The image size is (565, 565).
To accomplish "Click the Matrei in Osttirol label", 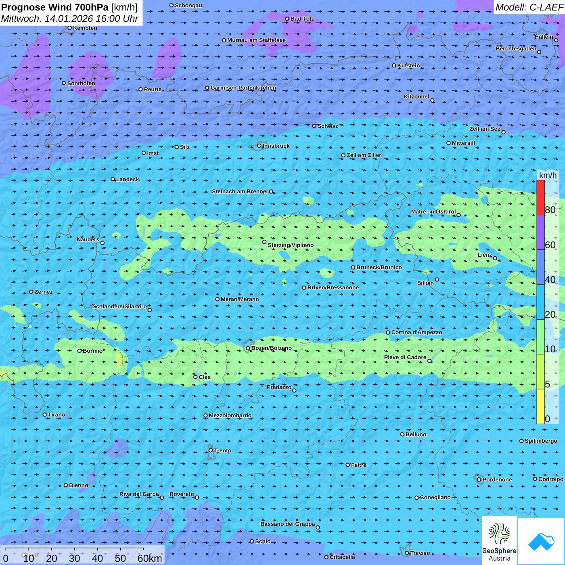I will (433, 211).
